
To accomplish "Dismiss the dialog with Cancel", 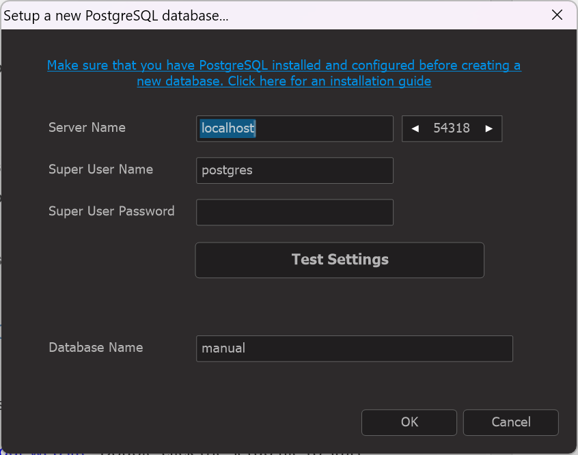I will coord(510,422).
